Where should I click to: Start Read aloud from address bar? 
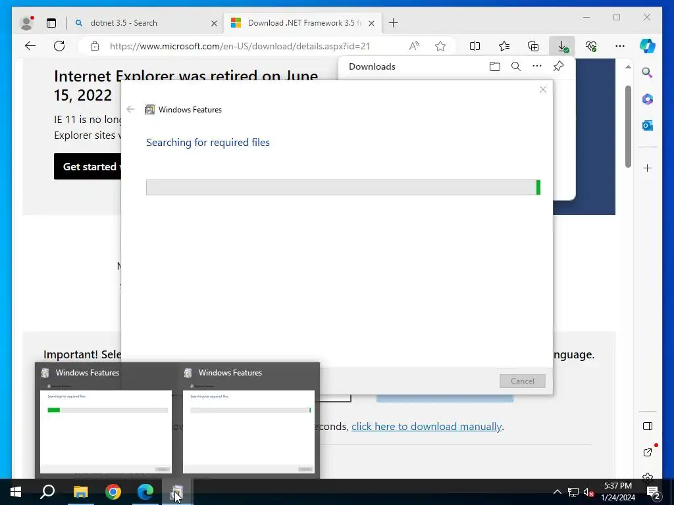414,46
